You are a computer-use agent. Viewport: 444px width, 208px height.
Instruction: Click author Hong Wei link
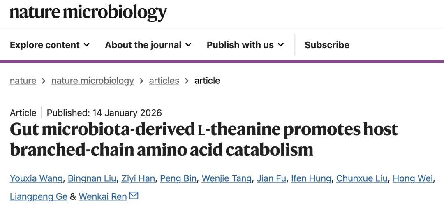(x=413, y=178)
